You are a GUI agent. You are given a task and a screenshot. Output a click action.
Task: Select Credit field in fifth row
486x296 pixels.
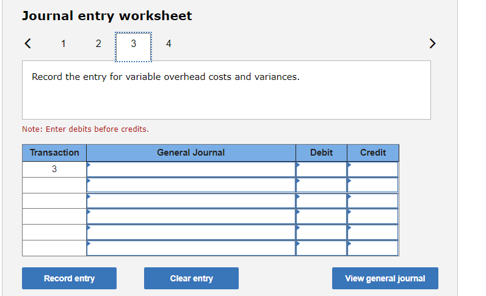pos(373,232)
